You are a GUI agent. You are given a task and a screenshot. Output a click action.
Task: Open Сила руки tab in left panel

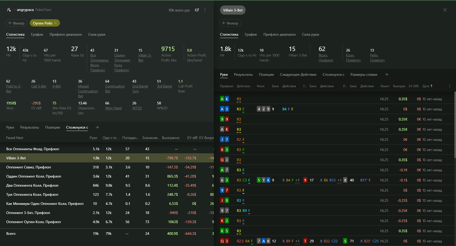tap(97, 34)
